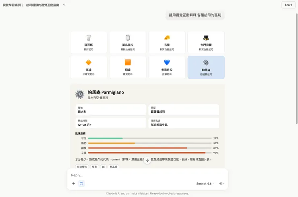Click the plus attachment icon in reply box

pyautogui.click(x=74, y=183)
